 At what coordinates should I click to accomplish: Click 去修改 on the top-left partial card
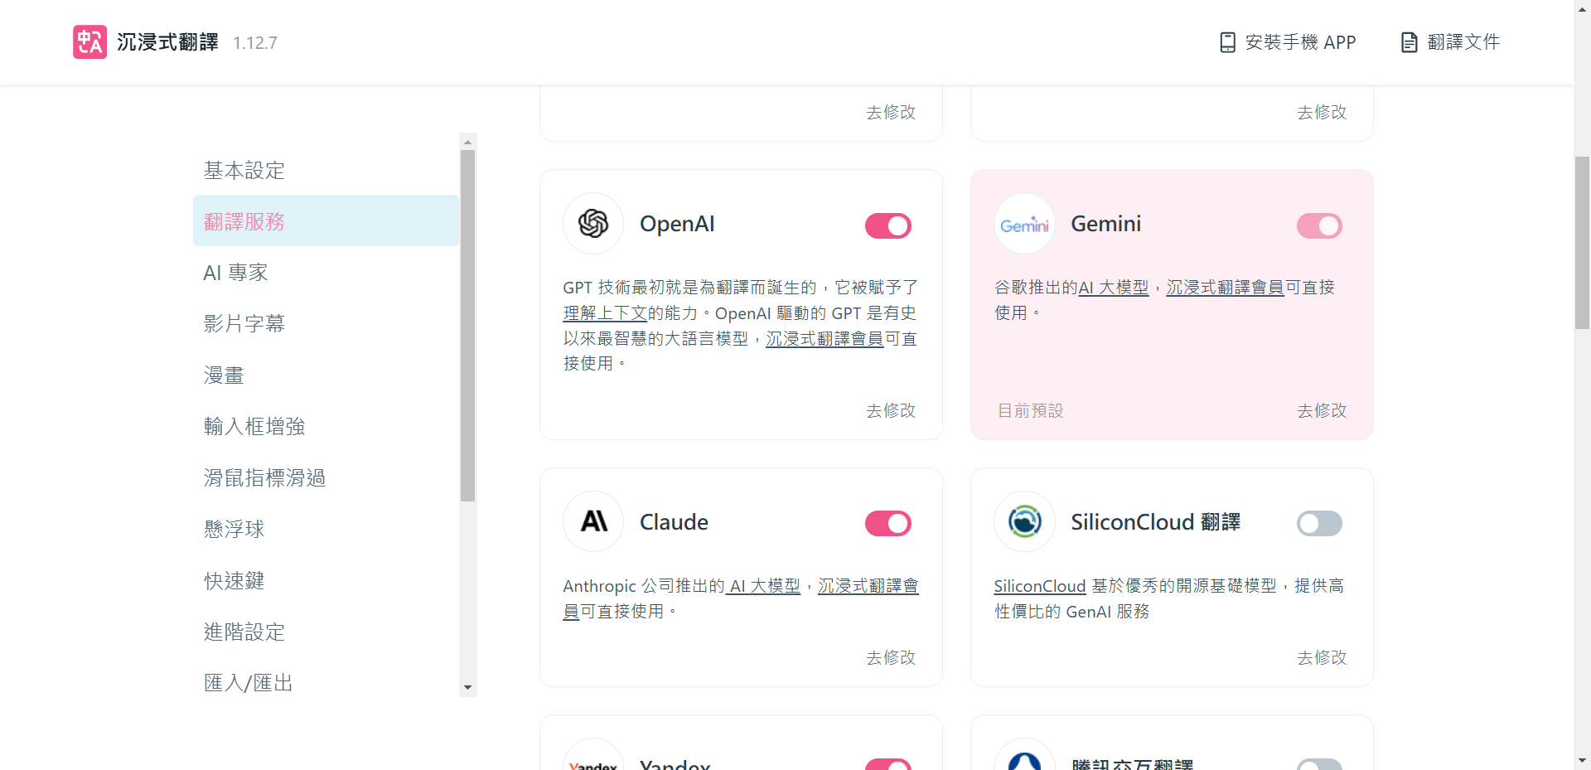891,112
